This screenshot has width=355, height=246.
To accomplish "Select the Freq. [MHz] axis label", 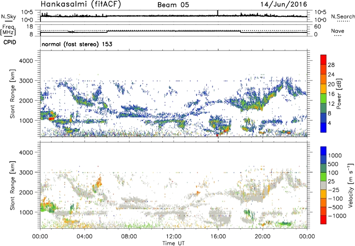I will 8,30.
